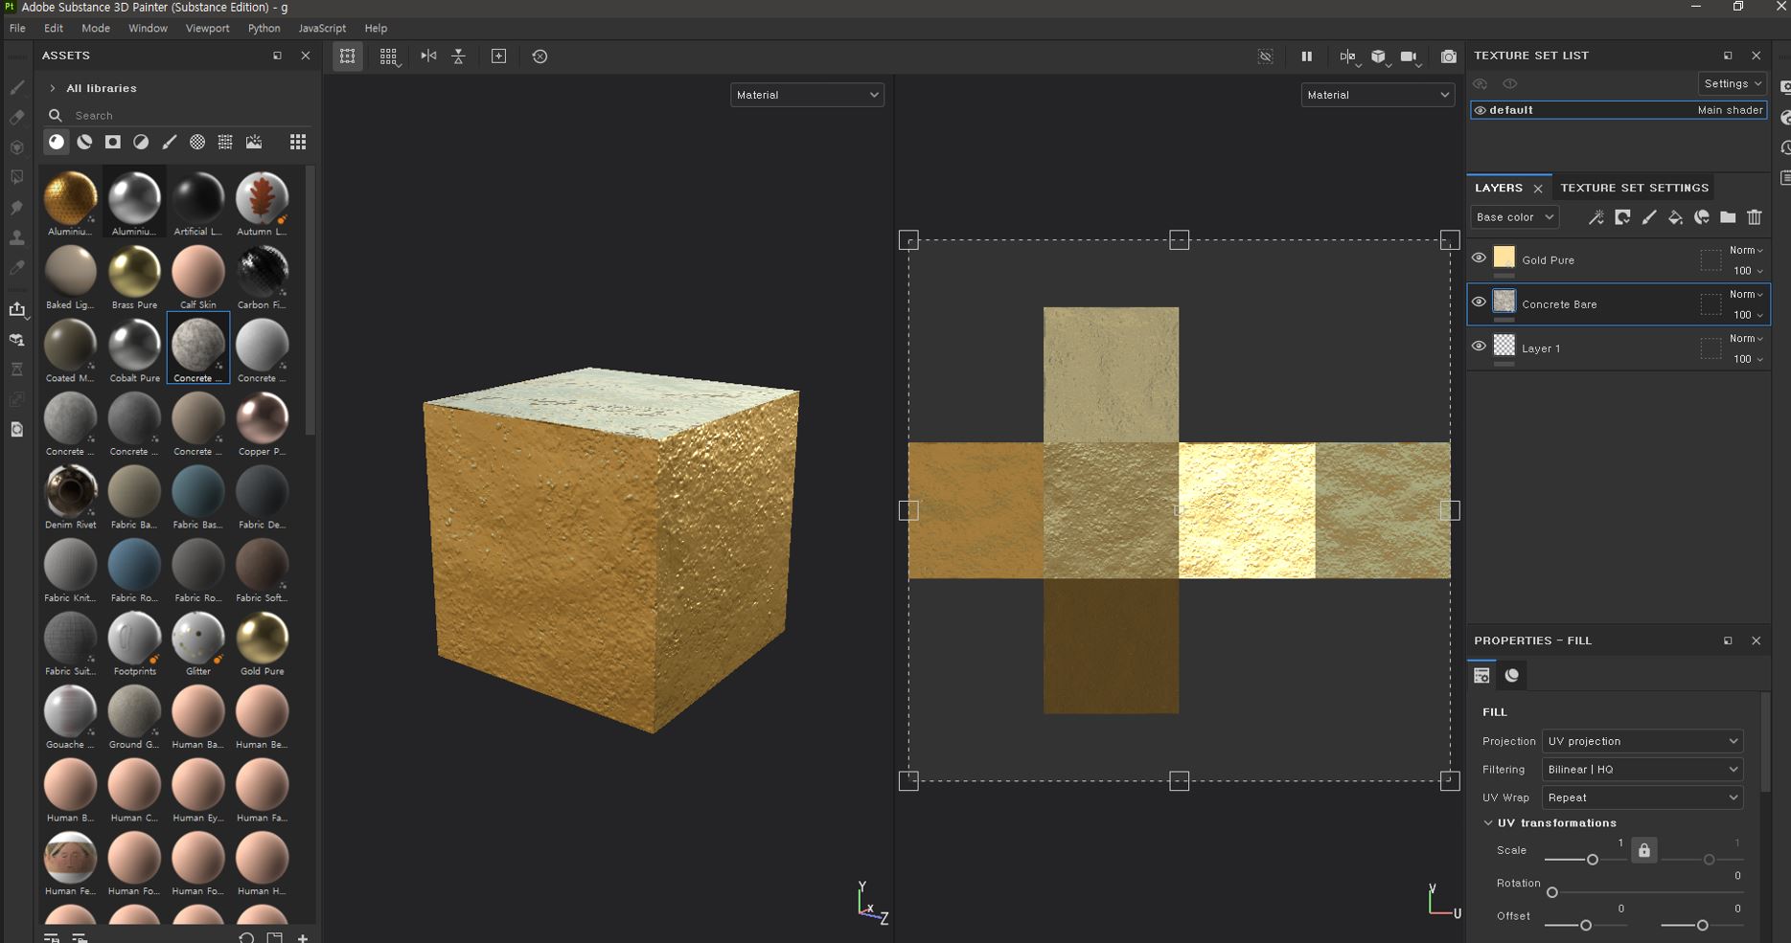Create a folder in Layers panel
Screen dimensions: 1791x943
tap(1728, 217)
